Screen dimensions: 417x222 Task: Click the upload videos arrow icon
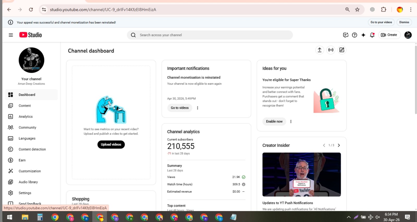click(x=320, y=50)
